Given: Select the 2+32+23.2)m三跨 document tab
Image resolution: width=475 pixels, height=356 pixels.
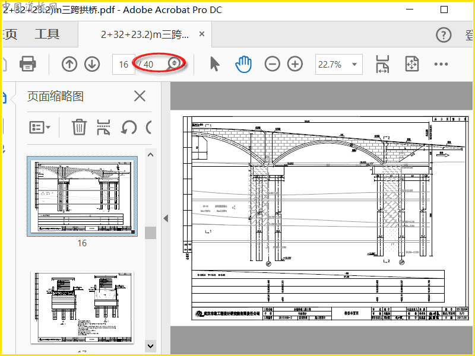Looking at the screenshot, I should click(145, 34).
